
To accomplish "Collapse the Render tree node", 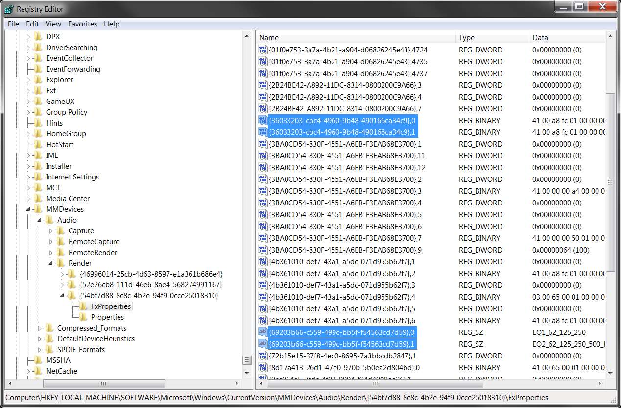I will 51,263.
